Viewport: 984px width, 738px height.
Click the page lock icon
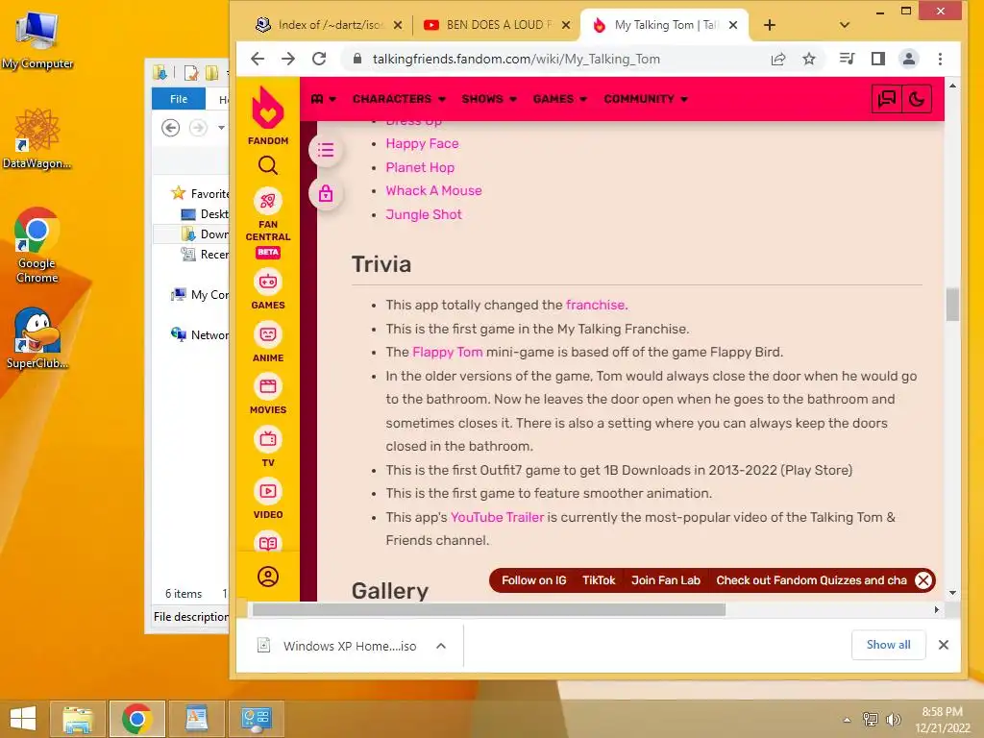click(326, 193)
